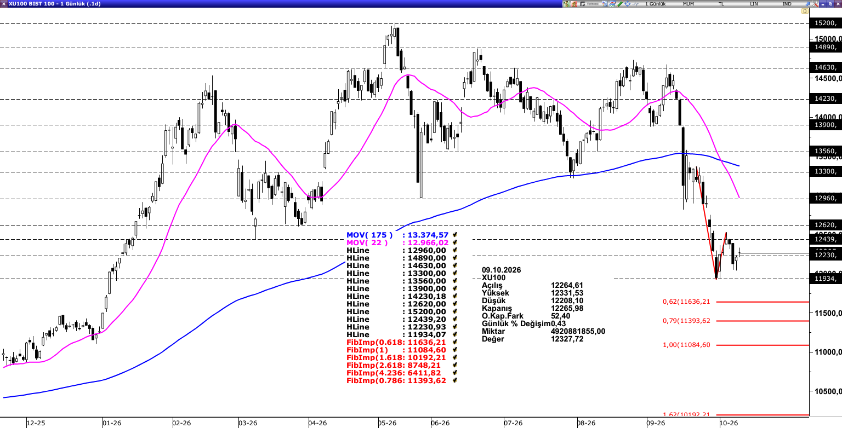Click the 0,62(11636,21 Fibonacci level label
The width and height of the screenshot is (842, 428).
point(686,302)
